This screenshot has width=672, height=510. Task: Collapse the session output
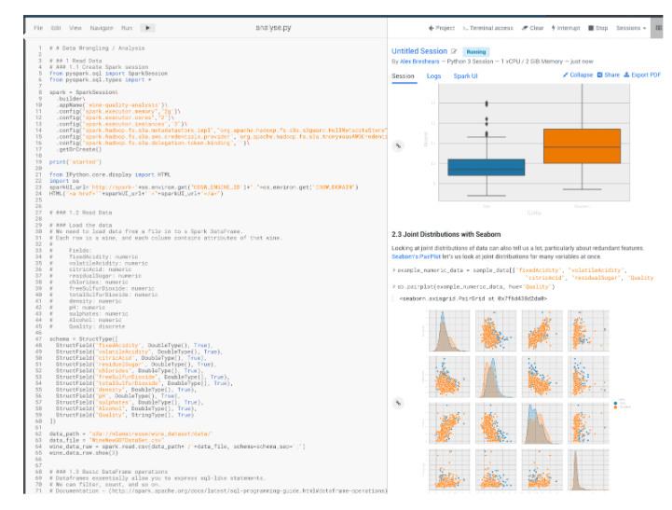578,75
